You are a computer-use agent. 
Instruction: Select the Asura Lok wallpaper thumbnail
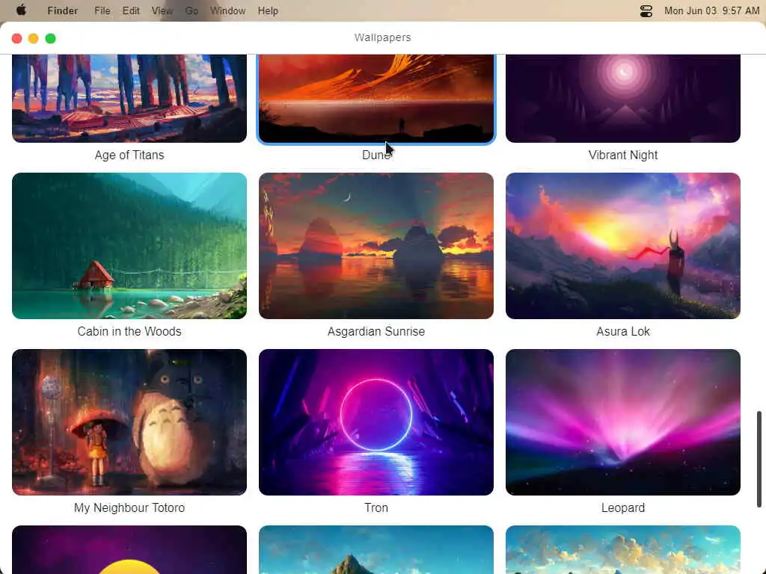(623, 245)
